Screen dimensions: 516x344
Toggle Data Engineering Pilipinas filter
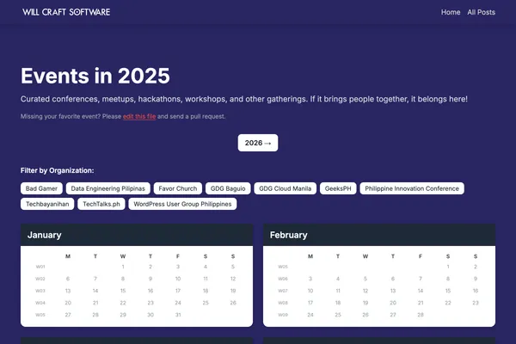(x=109, y=188)
